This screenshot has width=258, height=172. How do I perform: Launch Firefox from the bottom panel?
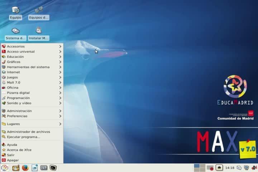[x=25, y=168]
